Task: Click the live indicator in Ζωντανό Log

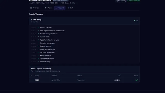Action: pos(136,21)
